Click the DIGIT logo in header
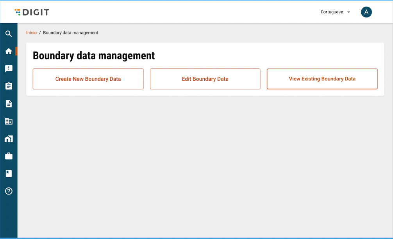The image size is (393, 239). pos(32,12)
